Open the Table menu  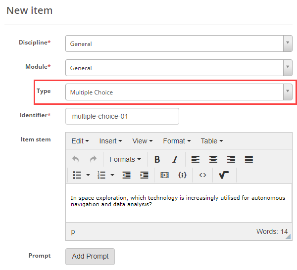(211, 141)
